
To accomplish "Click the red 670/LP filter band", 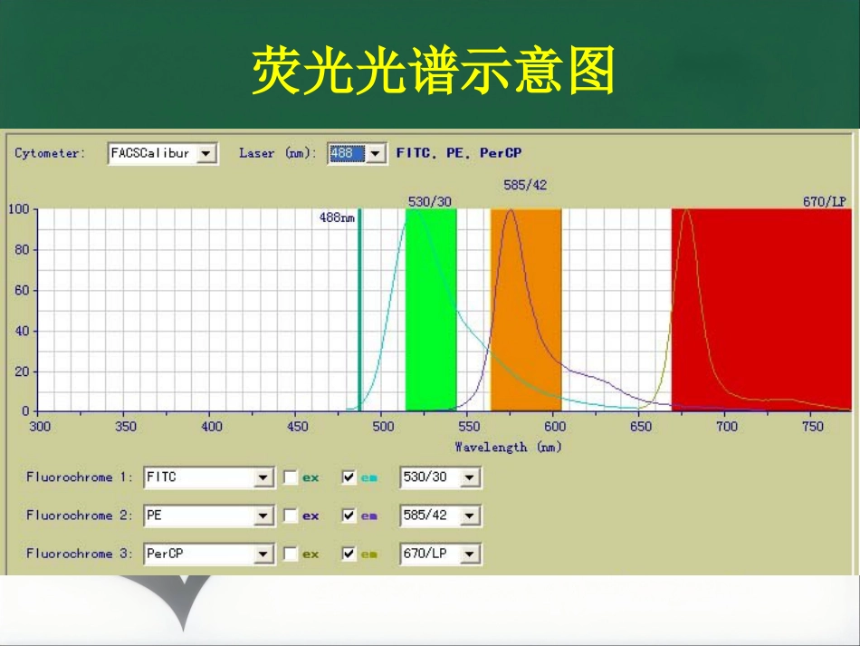I will [x=761, y=310].
